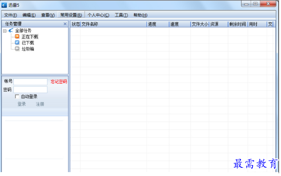Click the 全部任务 bird icon

11,30
